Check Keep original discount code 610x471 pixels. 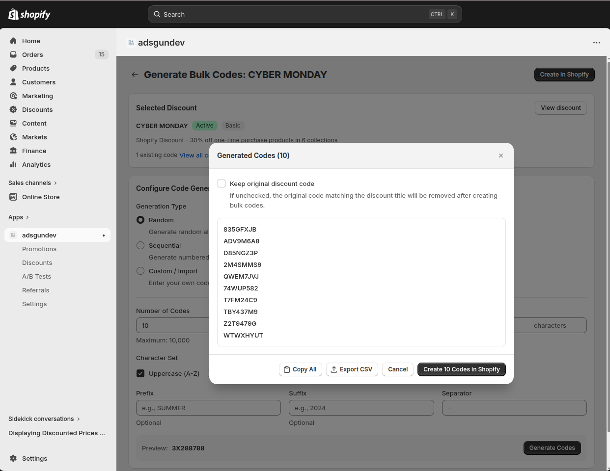tap(222, 183)
